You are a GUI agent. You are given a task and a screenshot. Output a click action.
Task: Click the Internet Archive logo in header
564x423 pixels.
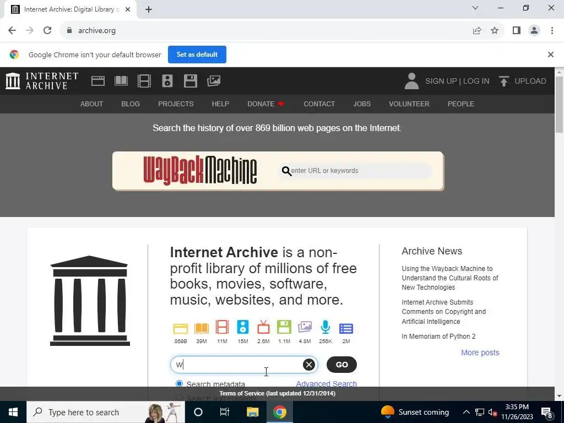point(42,81)
